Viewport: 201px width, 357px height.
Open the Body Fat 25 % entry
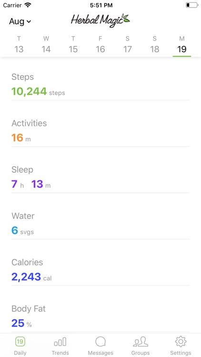point(100,316)
